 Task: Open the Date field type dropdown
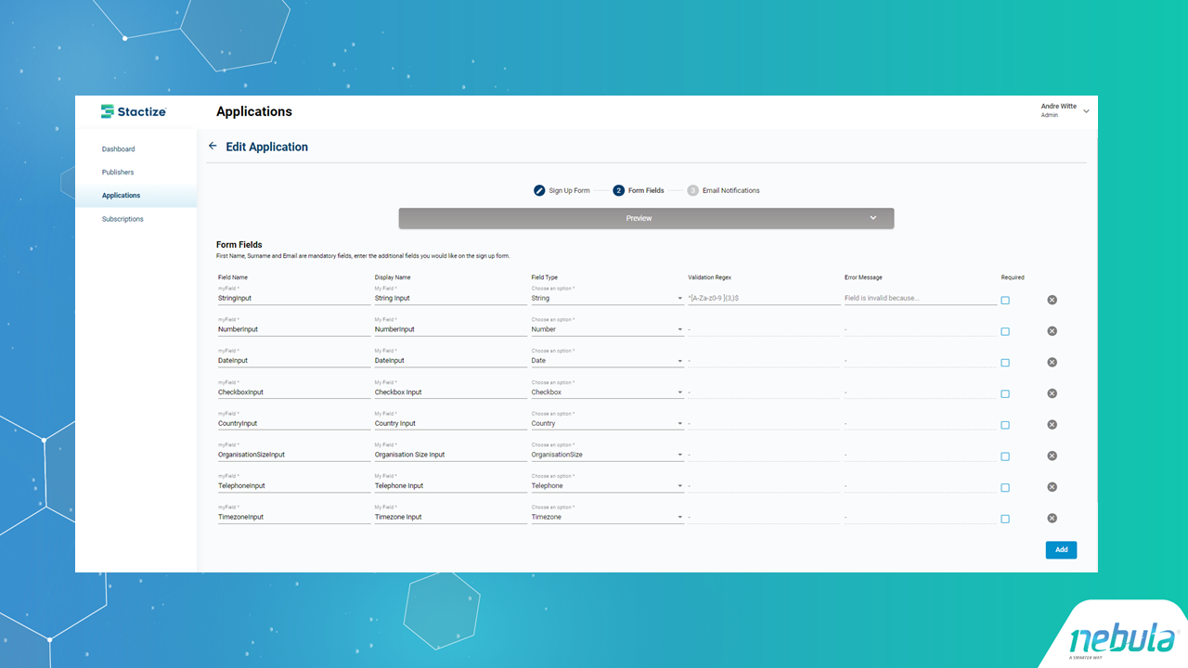click(608, 360)
